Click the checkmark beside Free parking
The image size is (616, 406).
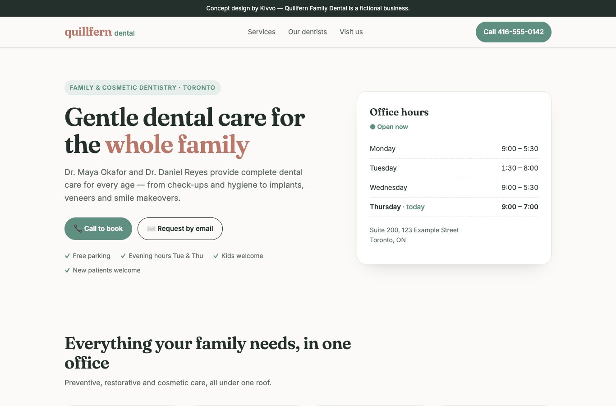point(67,256)
